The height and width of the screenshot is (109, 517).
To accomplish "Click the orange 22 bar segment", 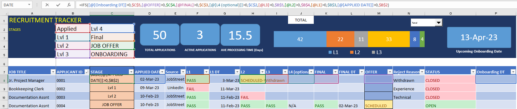I will pyautogui.click(x=340, y=39).
